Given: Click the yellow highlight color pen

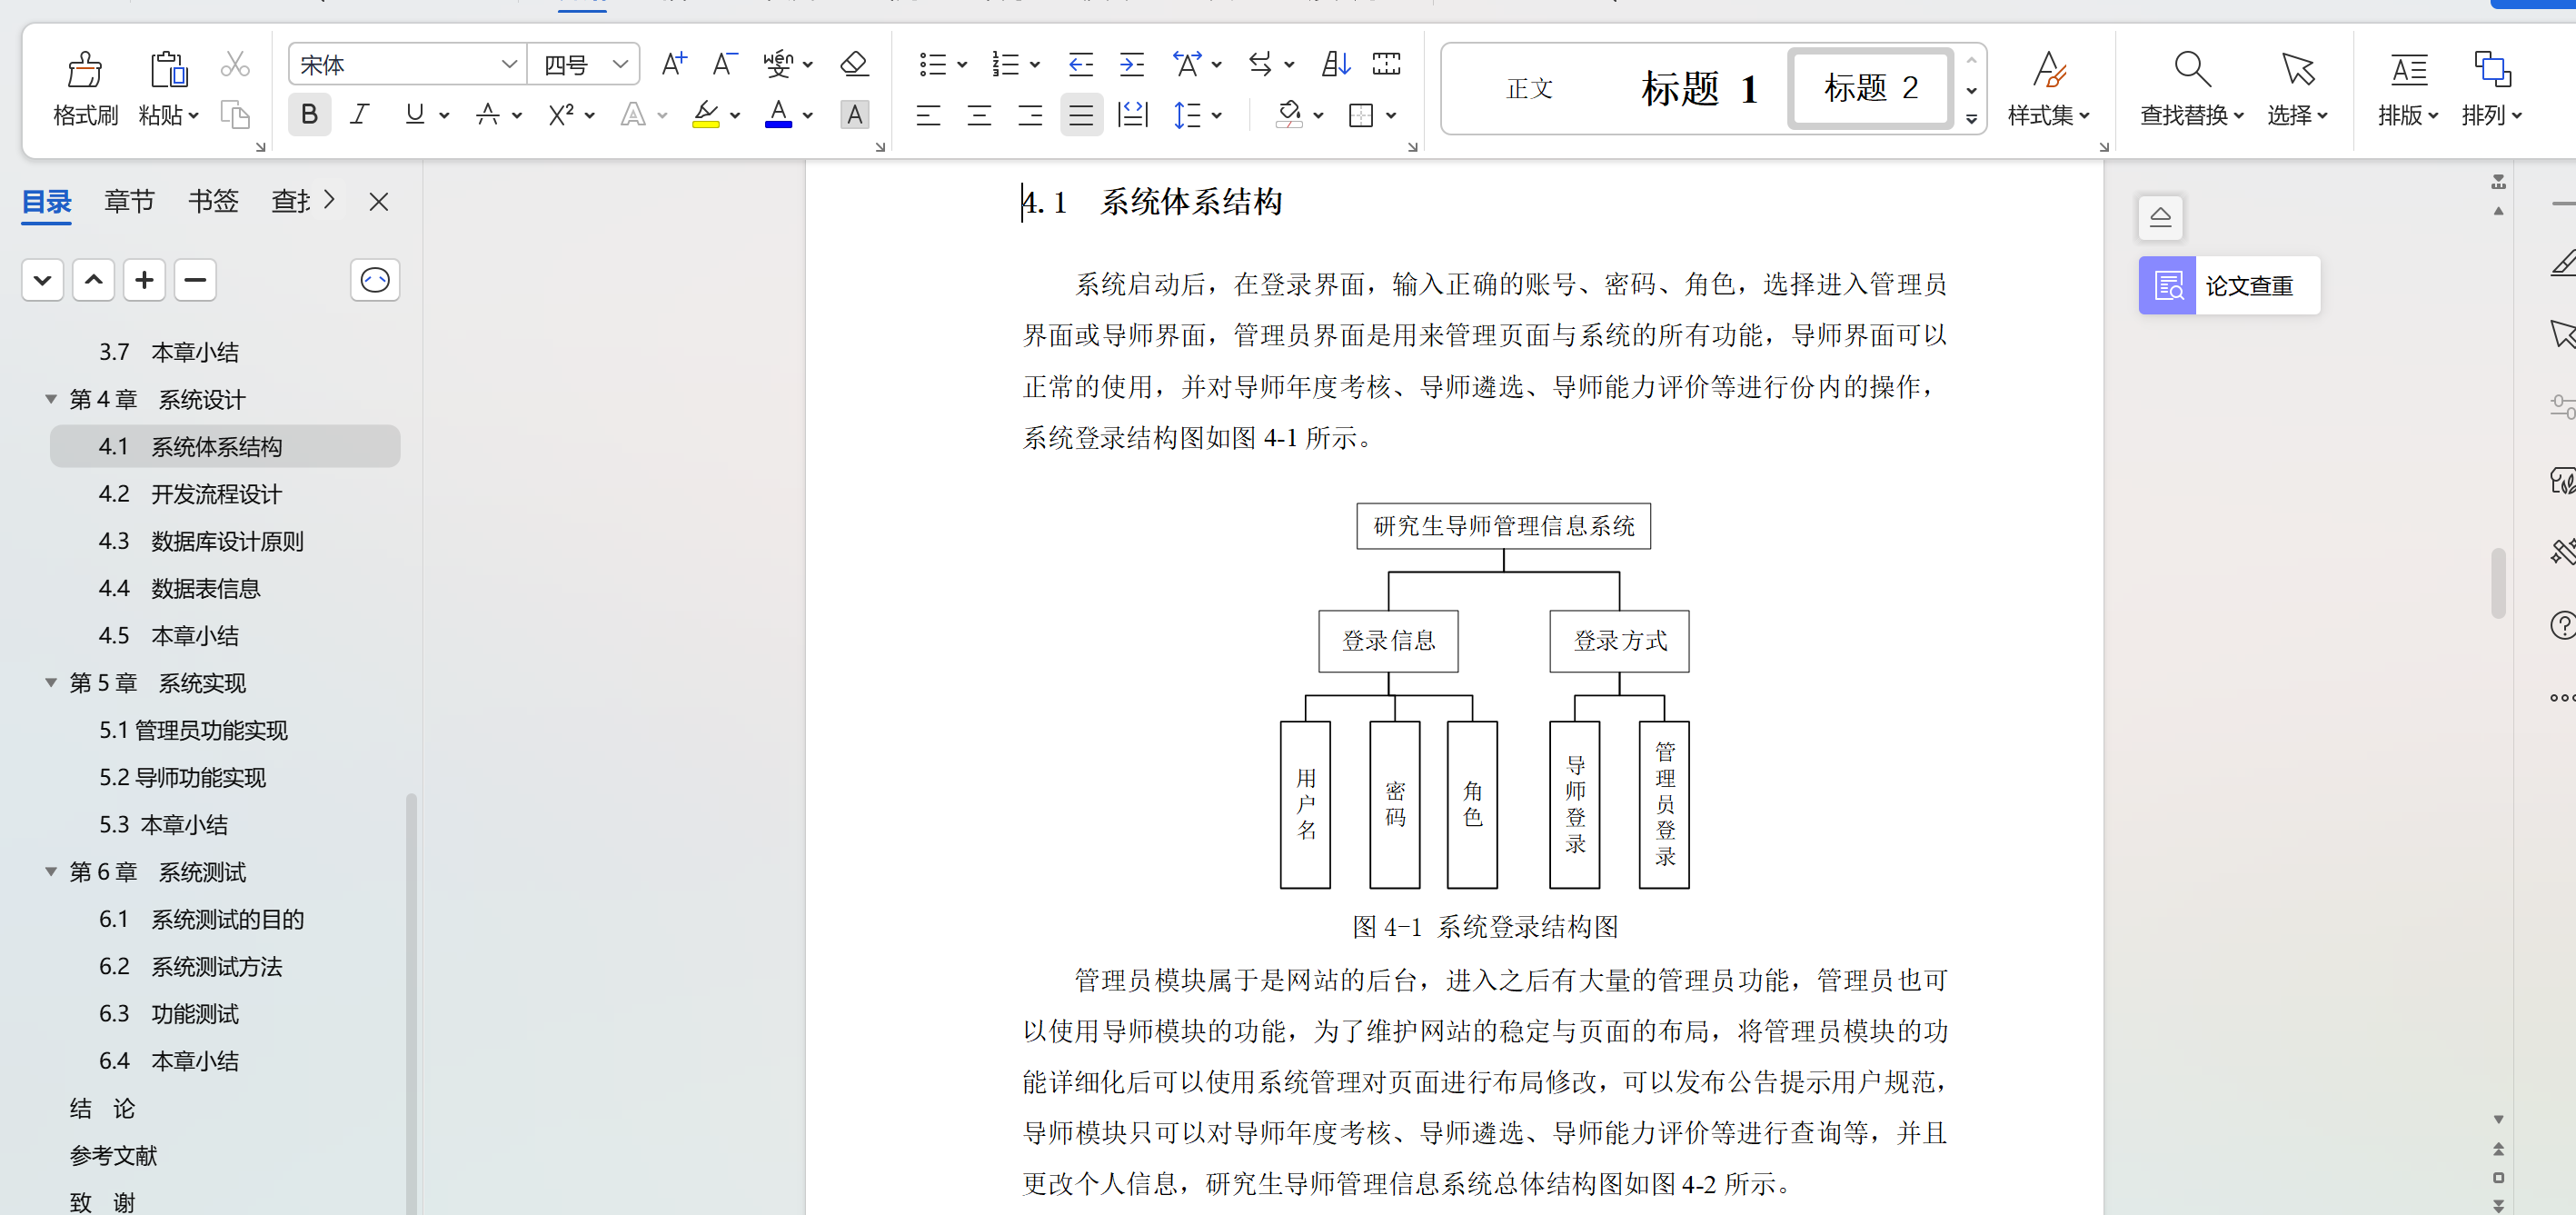Looking at the screenshot, I should coord(706,114).
